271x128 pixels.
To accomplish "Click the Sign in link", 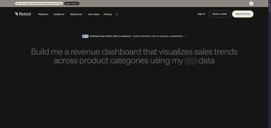I will tap(201, 14).
